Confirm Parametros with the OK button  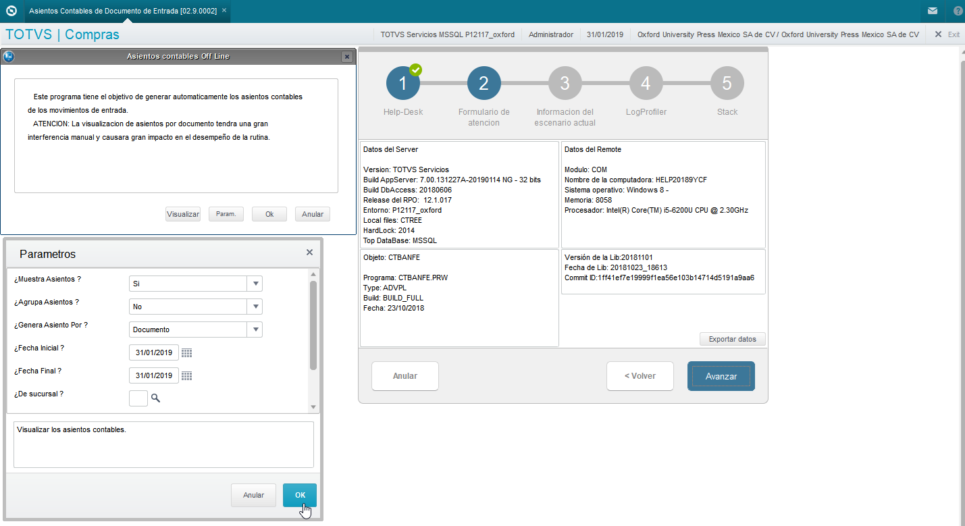[300, 495]
